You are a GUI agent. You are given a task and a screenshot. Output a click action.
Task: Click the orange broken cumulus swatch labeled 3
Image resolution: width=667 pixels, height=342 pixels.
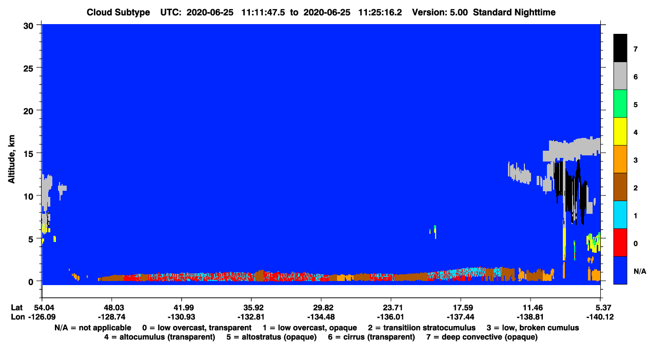(x=620, y=159)
